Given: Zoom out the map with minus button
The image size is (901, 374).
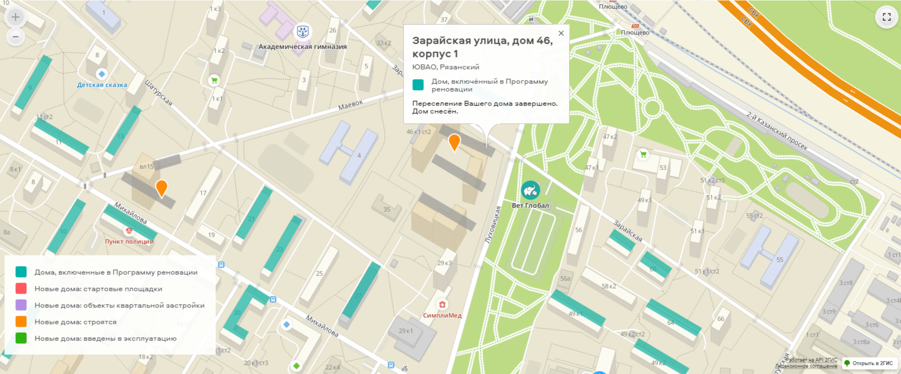Looking at the screenshot, I should [x=15, y=37].
